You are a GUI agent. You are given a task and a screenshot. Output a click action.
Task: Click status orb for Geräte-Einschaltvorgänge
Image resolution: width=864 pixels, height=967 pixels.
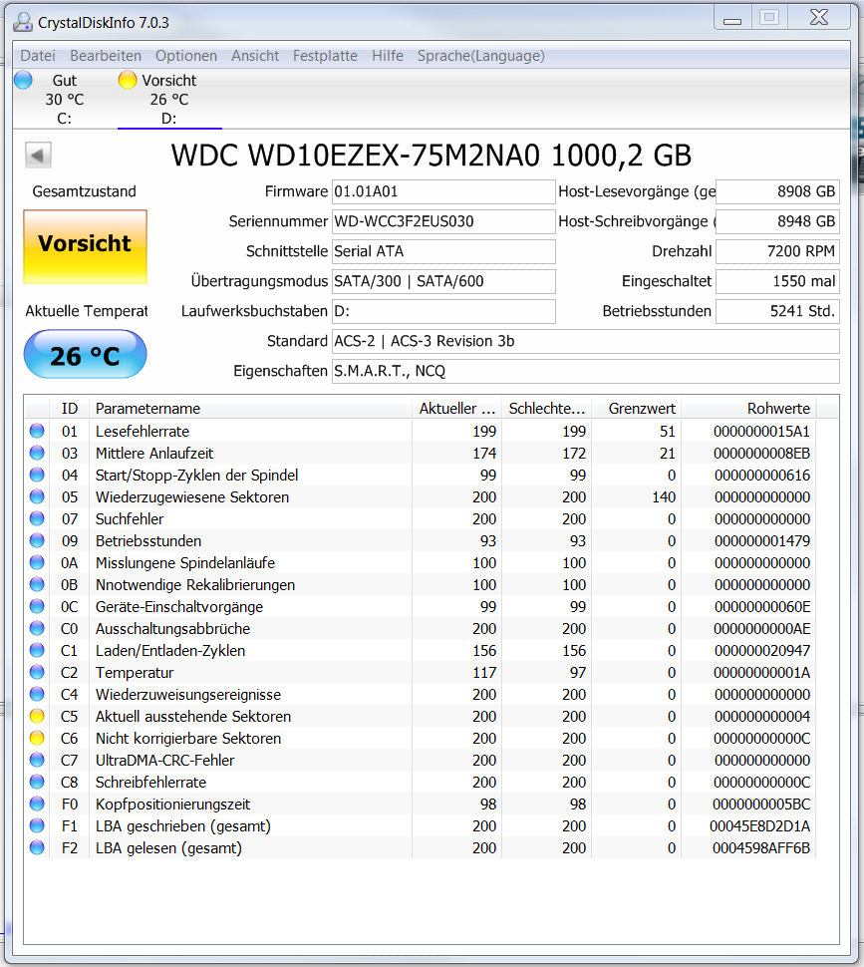click(37, 606)
